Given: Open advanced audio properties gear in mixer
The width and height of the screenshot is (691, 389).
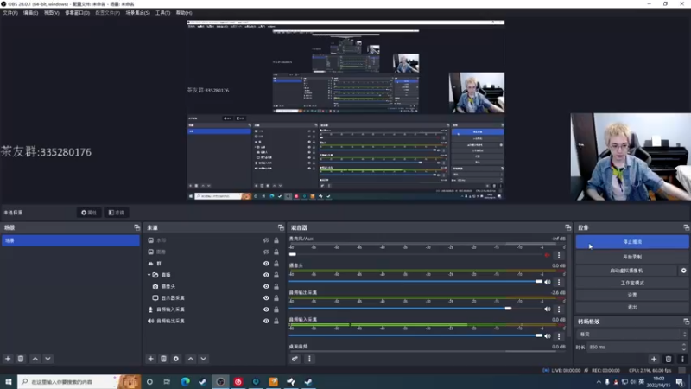Looking at the screenshot, I should [x=295, y=359].
